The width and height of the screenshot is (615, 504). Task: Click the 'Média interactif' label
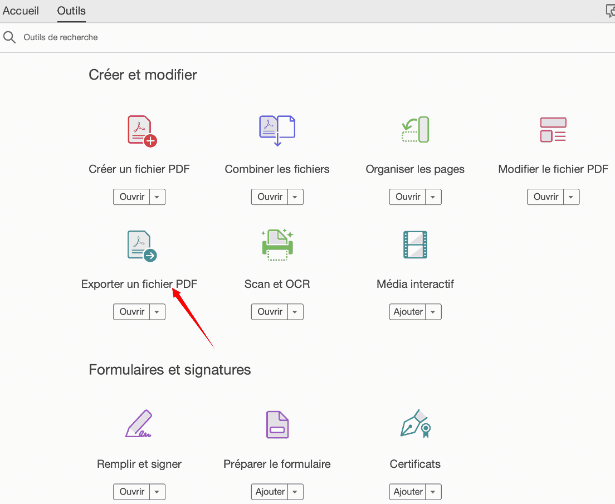(416, 284)
